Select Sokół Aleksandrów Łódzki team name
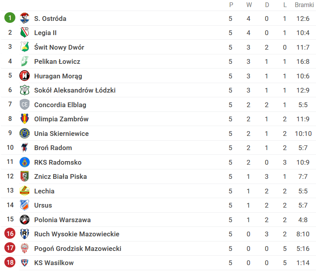The width and height of the screenshot is (316, 271). 75,90
